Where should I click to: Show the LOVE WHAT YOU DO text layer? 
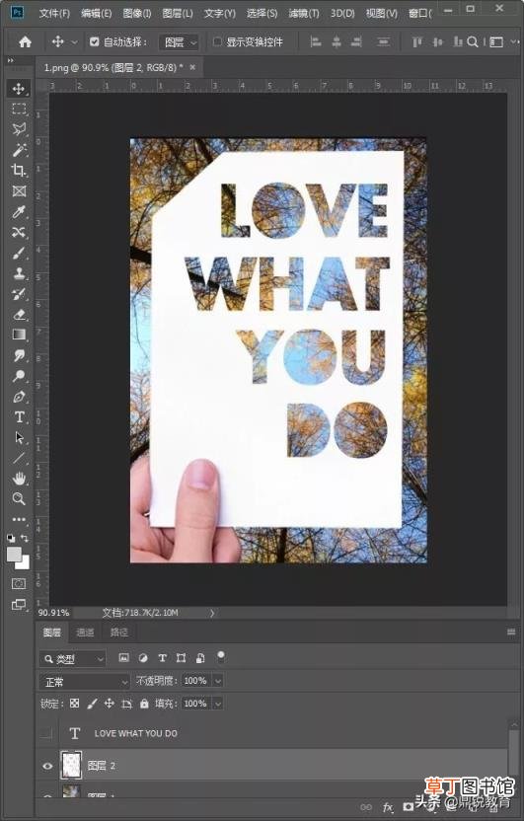tap(46, 733)
